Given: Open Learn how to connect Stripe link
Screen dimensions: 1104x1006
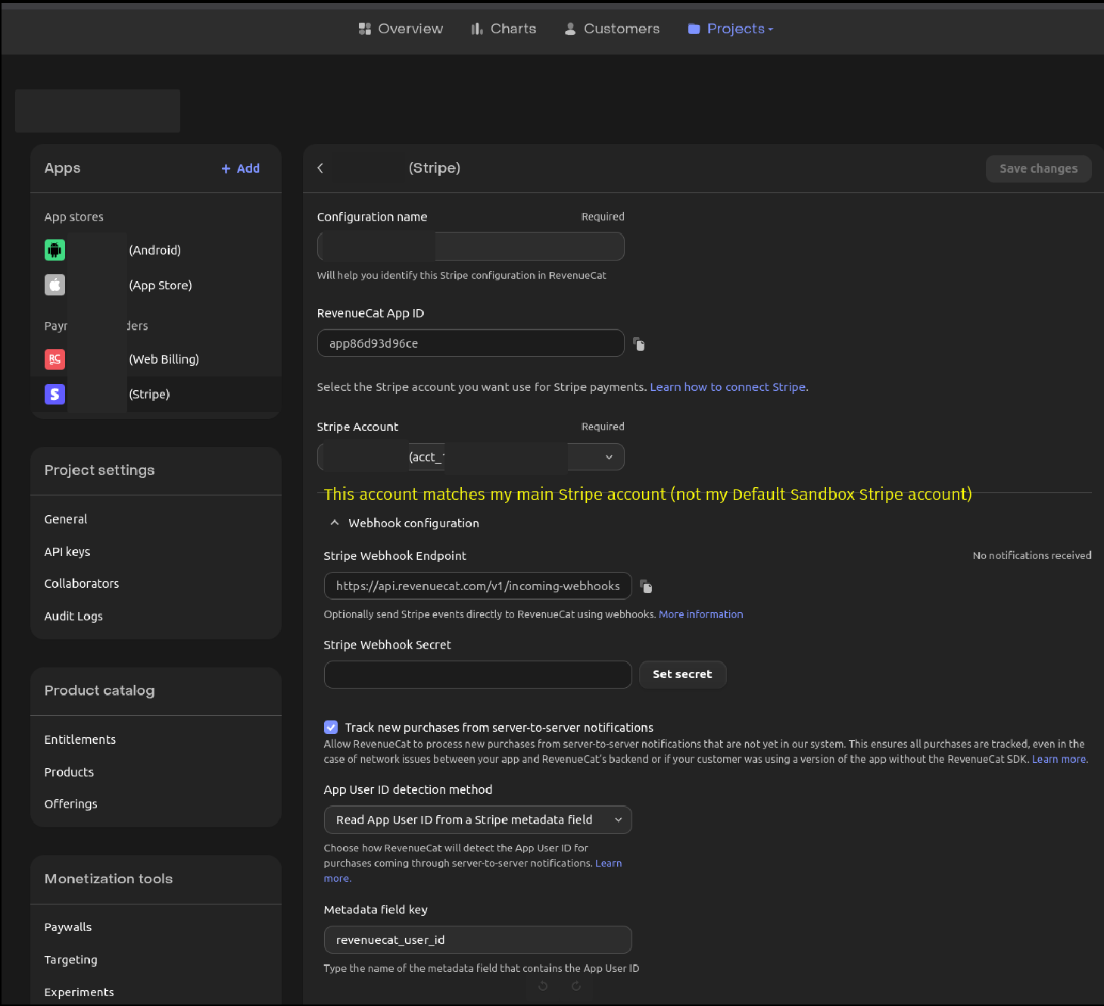Looking at the screenshot, I should pyautogui.click(x=728, y=387).
